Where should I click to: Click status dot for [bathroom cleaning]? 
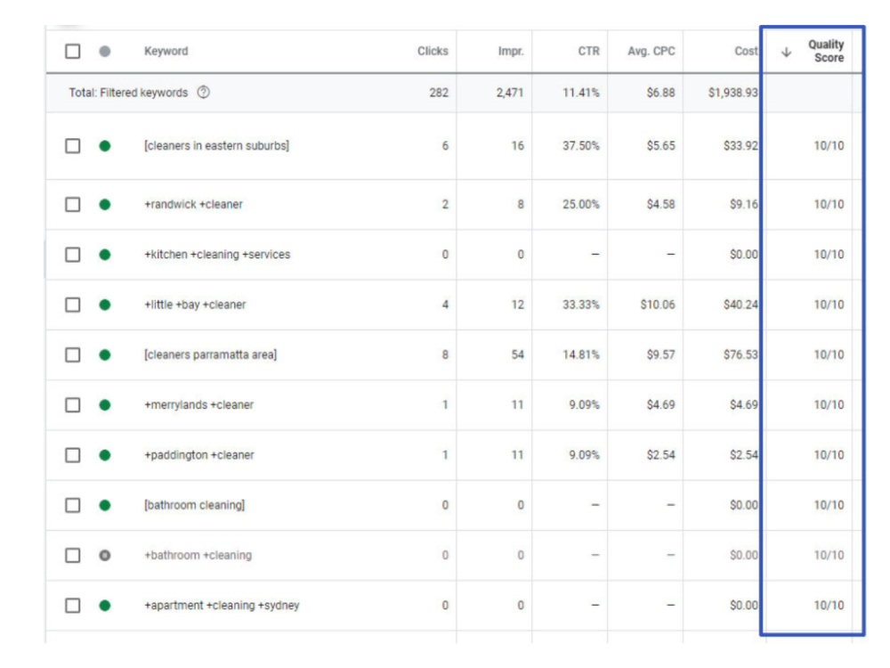(105, 506)
